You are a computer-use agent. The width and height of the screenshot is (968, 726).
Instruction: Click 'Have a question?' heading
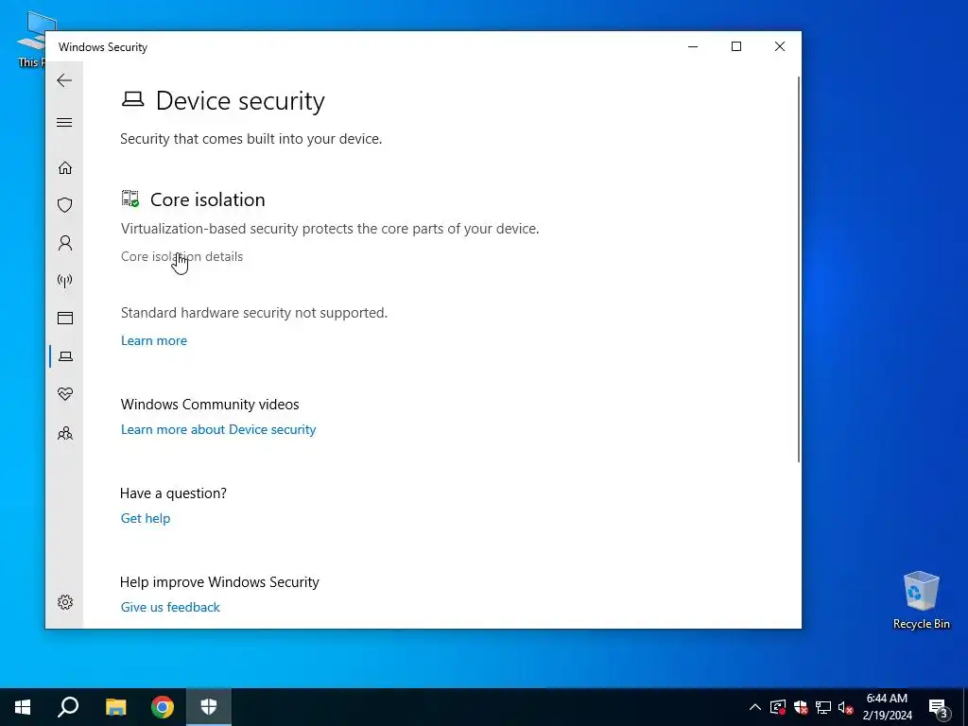click(173, 493)
